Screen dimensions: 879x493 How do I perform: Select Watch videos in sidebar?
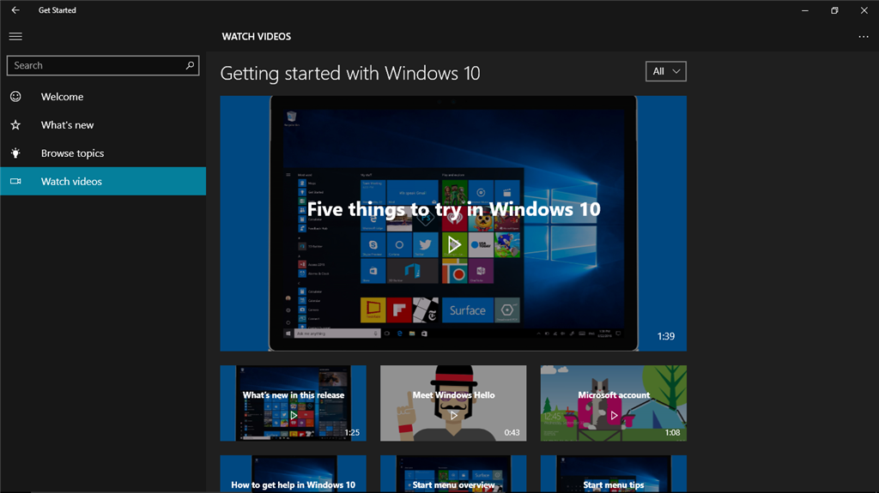click(103, 181)
